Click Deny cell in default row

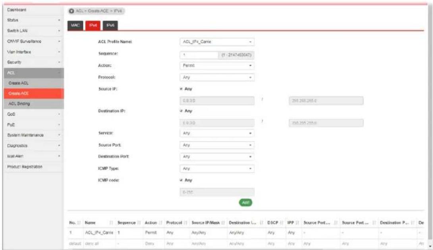coord(149,244)
